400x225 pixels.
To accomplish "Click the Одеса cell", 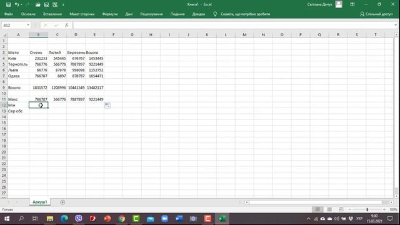I will (18, 76).
